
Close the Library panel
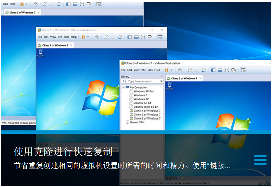162,77
